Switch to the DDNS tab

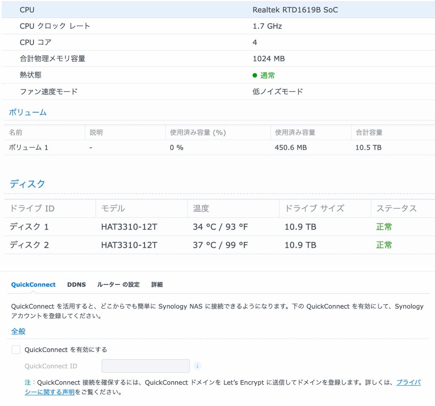(76, 285)
